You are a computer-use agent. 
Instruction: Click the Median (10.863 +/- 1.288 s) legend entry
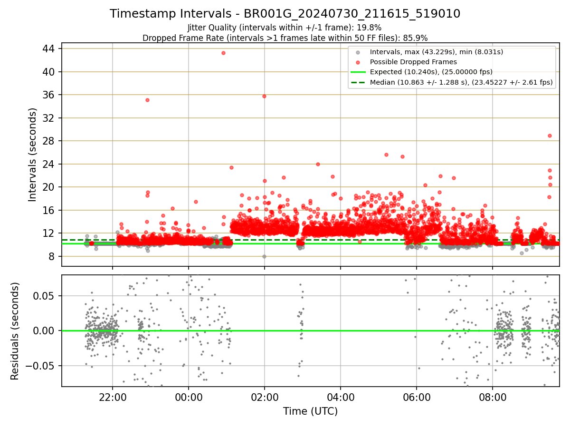pos(461,82)
